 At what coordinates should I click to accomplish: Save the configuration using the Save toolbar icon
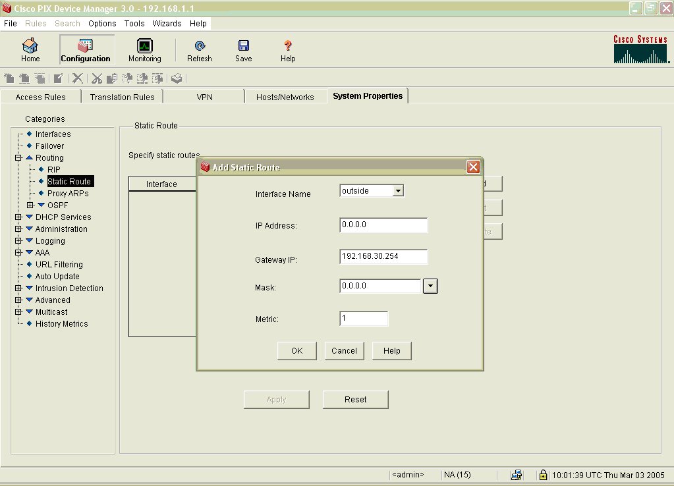click(x=244, y=50)
